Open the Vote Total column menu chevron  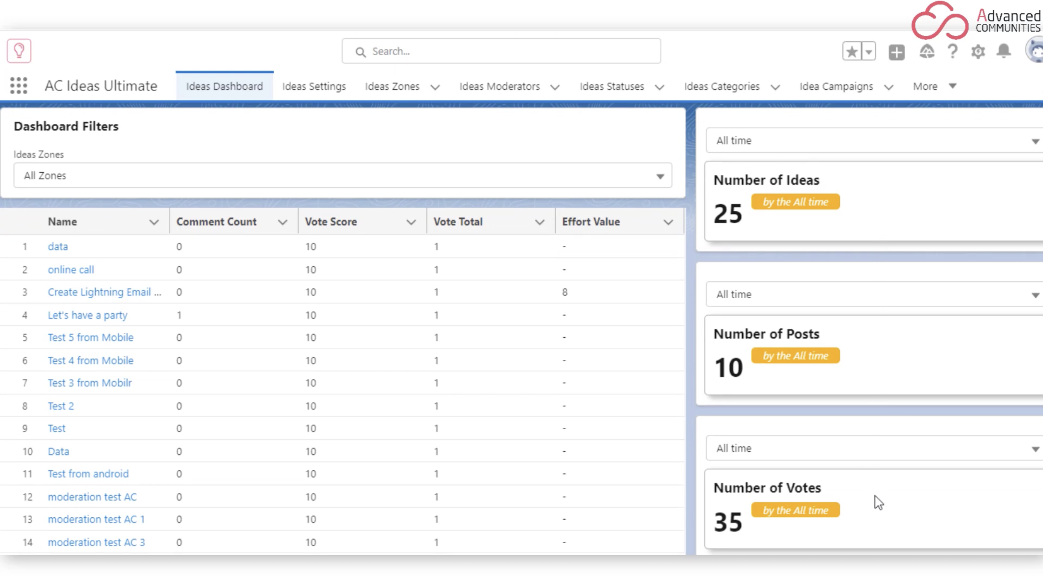540,222
